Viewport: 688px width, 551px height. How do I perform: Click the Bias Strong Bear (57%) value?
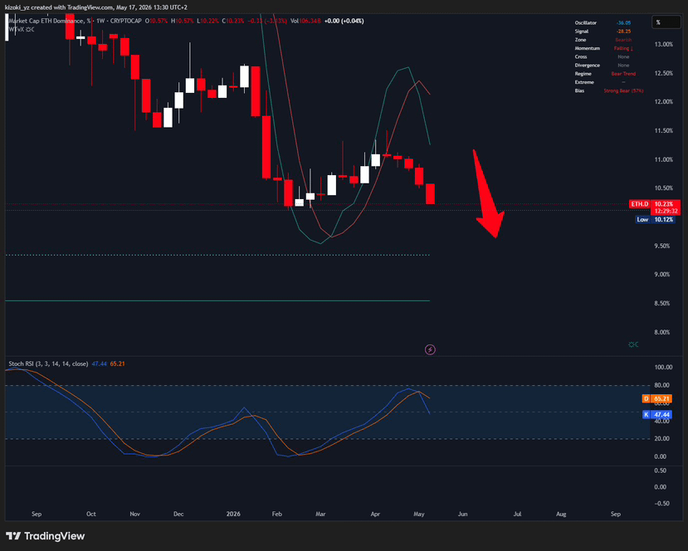tap(623, 90)
